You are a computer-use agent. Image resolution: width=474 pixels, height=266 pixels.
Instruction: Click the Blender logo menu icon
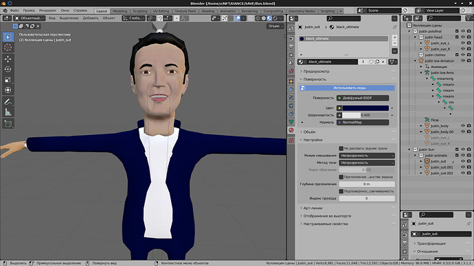click(5, 10)
